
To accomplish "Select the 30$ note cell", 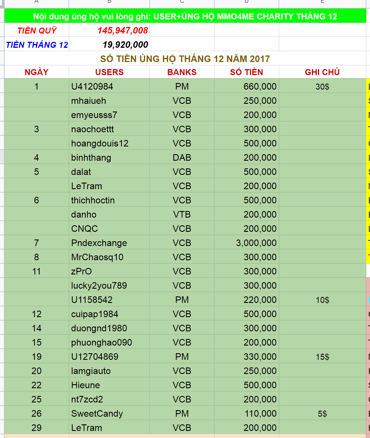I will [x=322, y=86].
